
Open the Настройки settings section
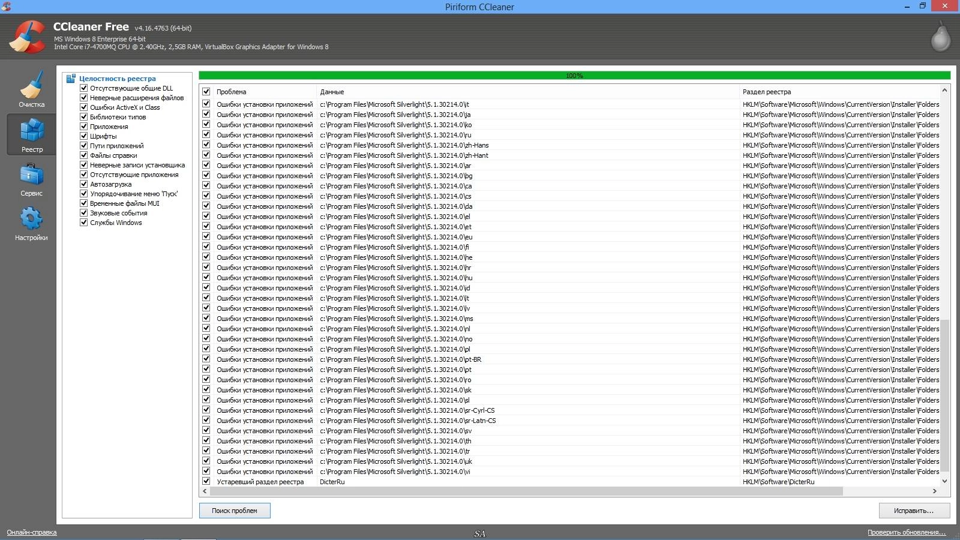(x=31, y=223)
